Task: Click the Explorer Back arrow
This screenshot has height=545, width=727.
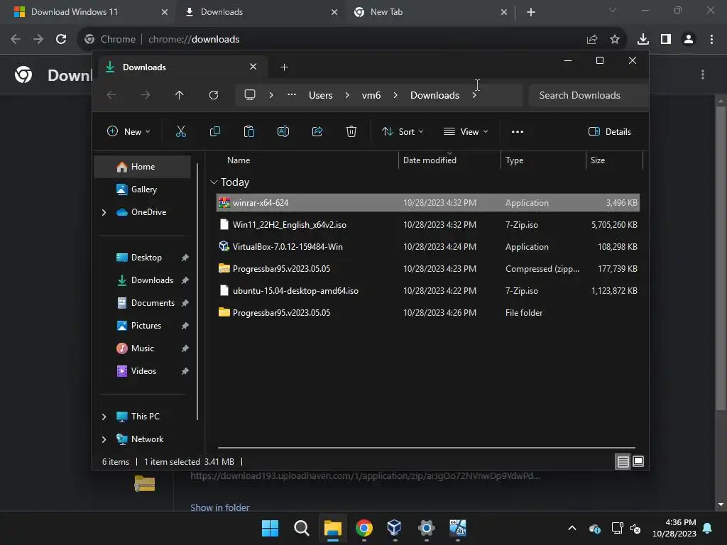Action: [x=111, y=95]
